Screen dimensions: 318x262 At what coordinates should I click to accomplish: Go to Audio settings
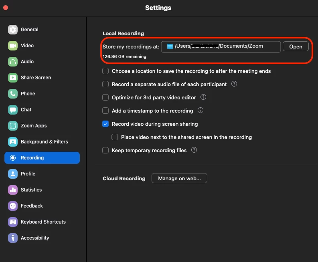(42, 62)
